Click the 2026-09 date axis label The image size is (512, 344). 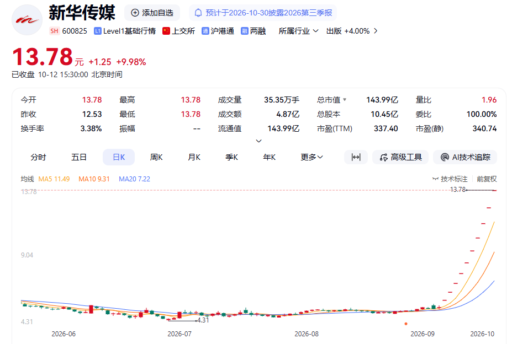pos(423,334)
